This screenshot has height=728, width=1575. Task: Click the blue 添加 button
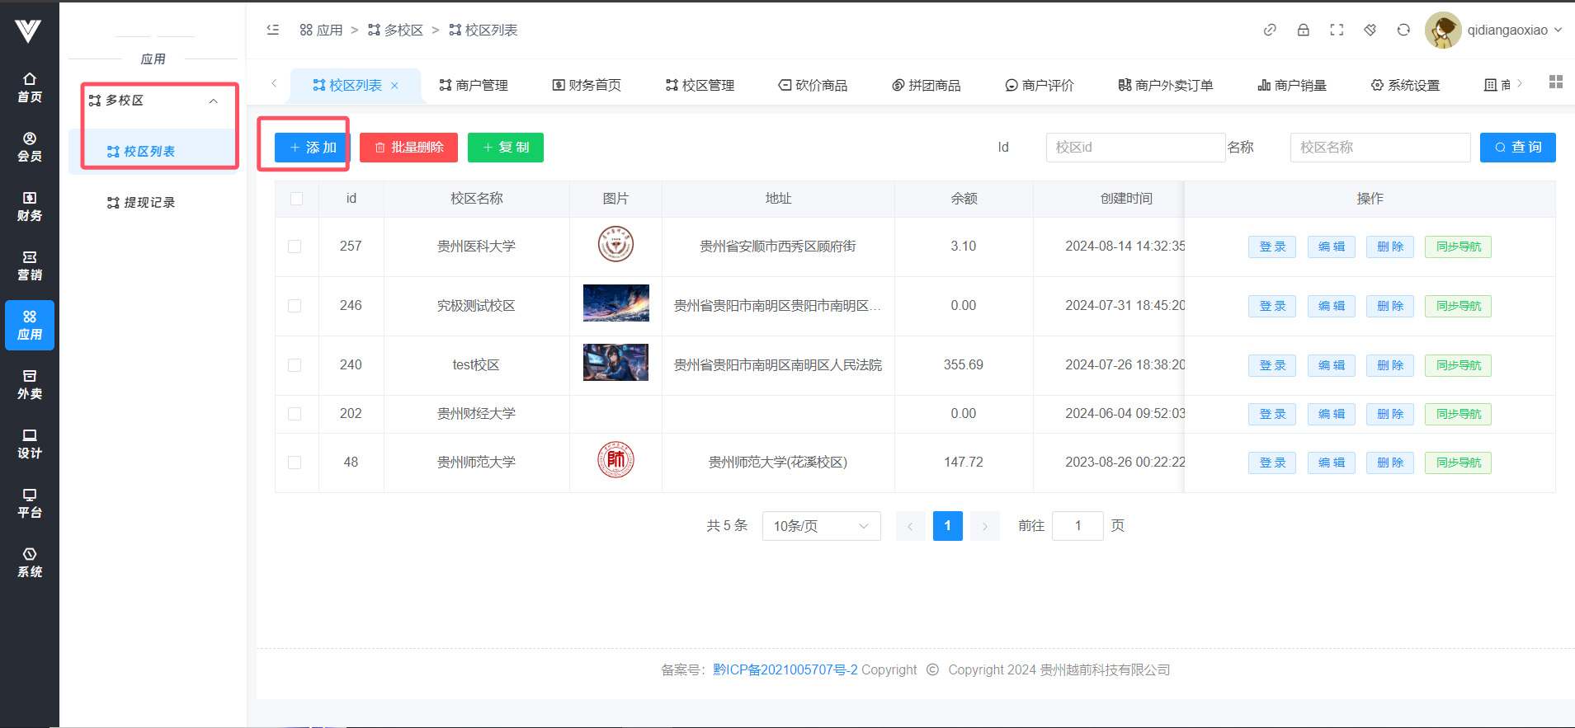313,148
